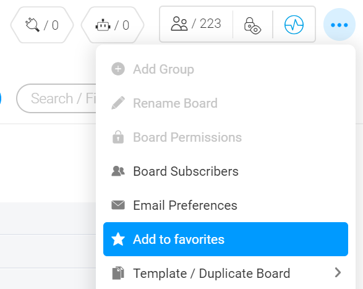
Task: Open the activity log pulse icon
Action: [x=294, y=25]
